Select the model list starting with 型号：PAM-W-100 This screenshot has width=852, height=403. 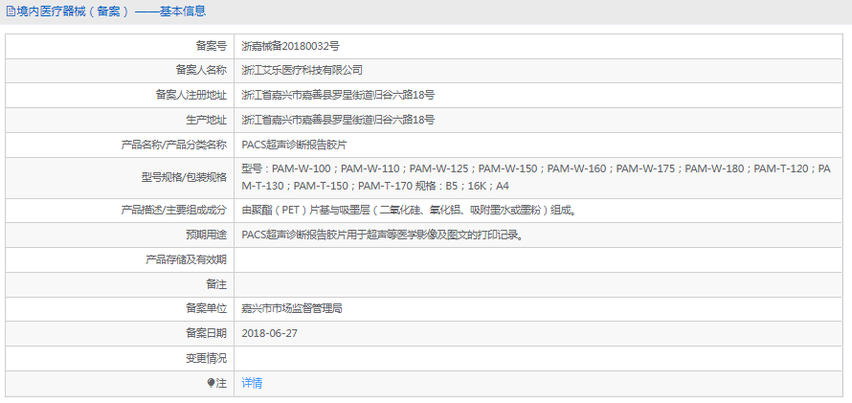536,177
